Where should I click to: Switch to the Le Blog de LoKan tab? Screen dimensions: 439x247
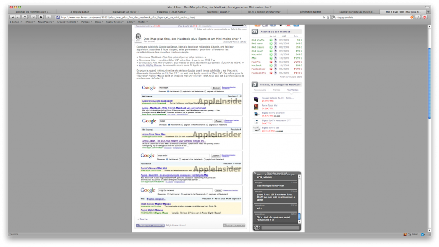(79, 11)
